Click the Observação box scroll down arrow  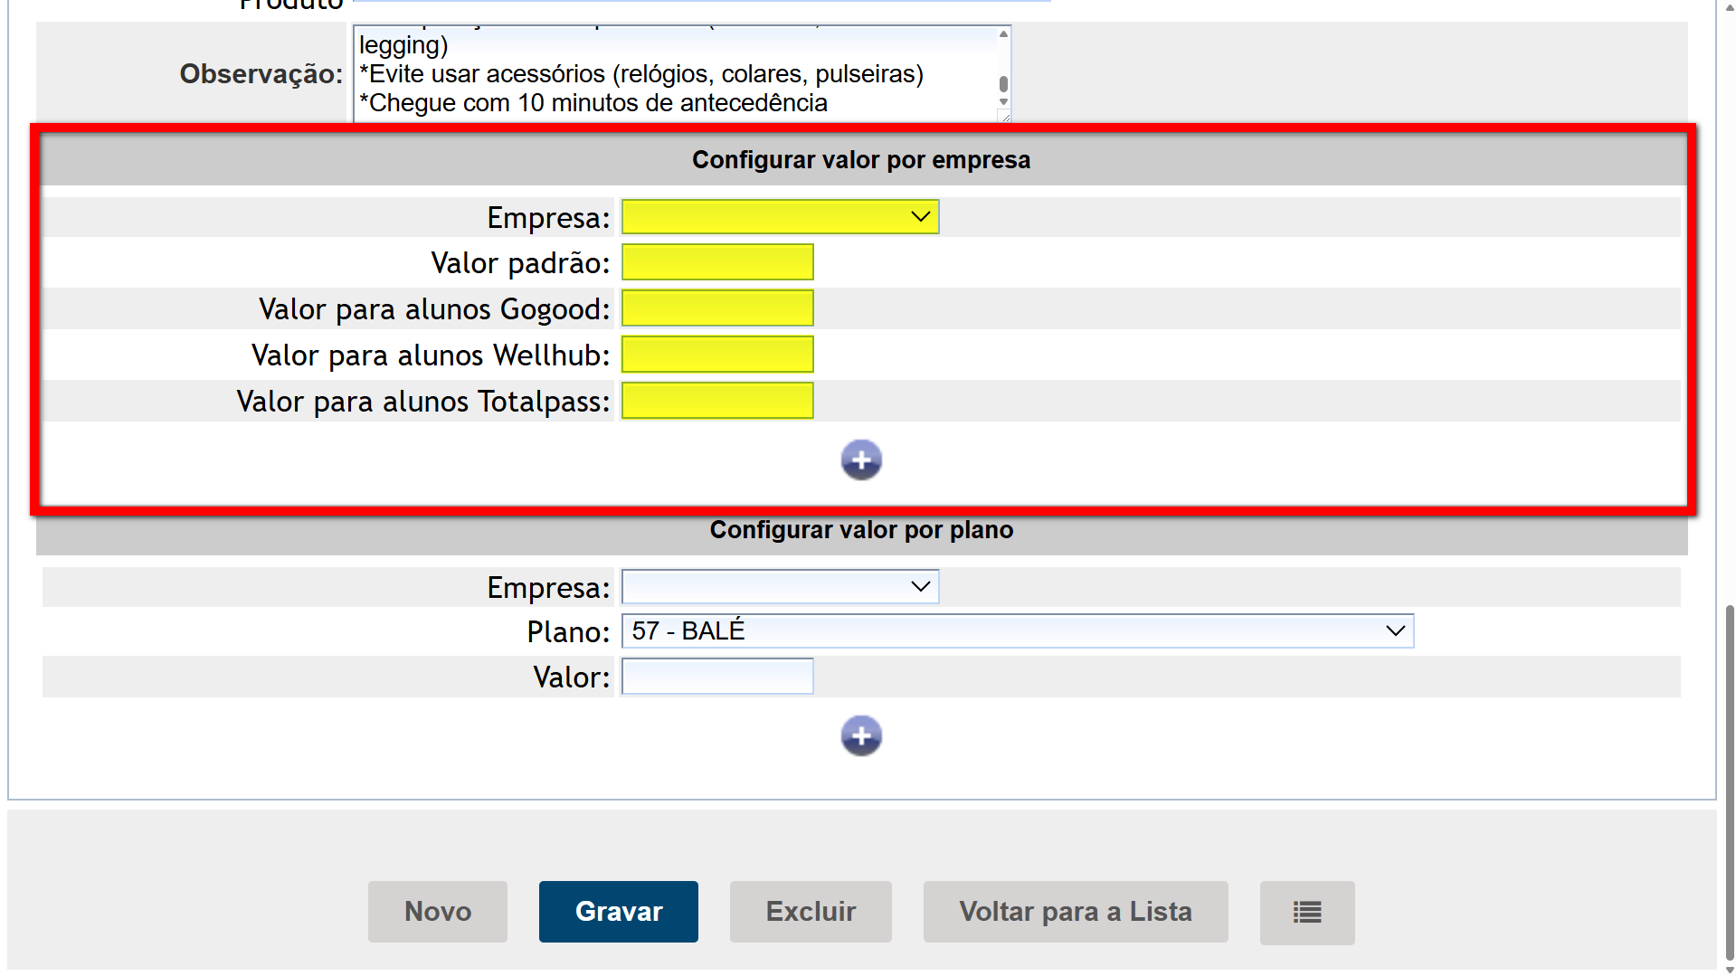point(1003,102)
